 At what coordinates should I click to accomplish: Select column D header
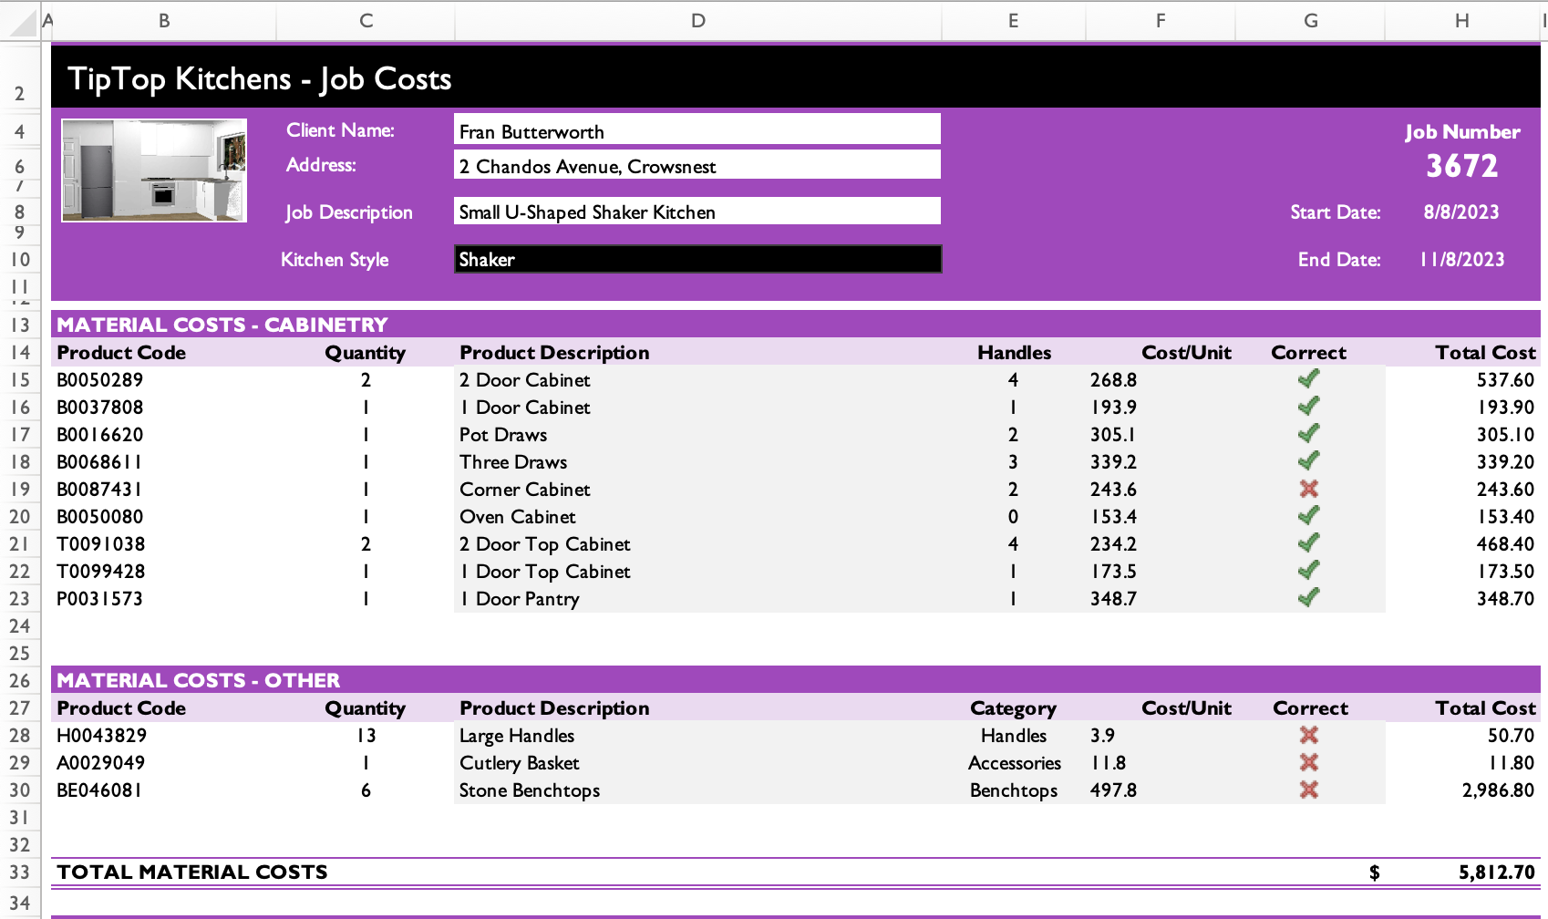point(698,20)
